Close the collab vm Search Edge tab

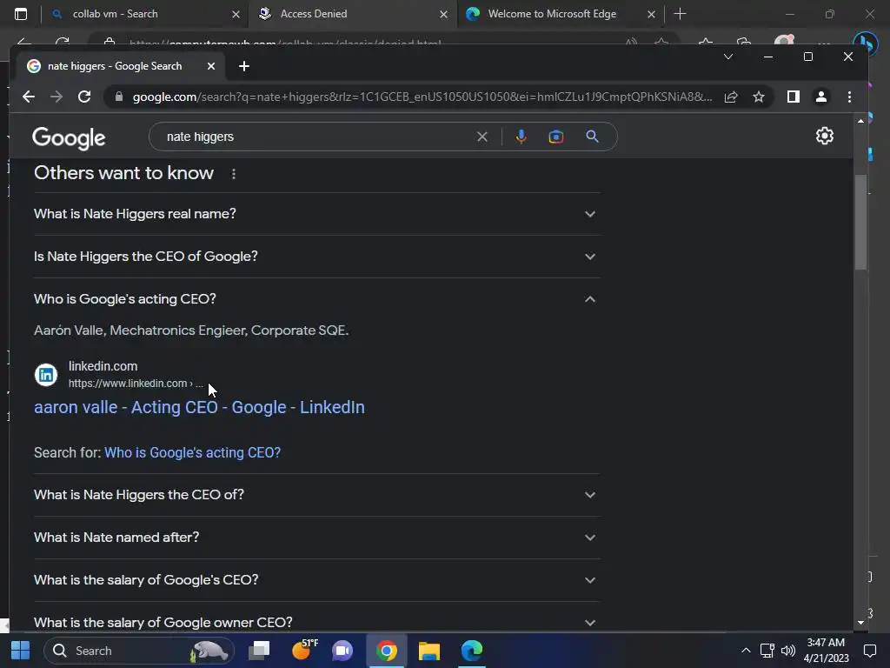(x=236, y=14)
